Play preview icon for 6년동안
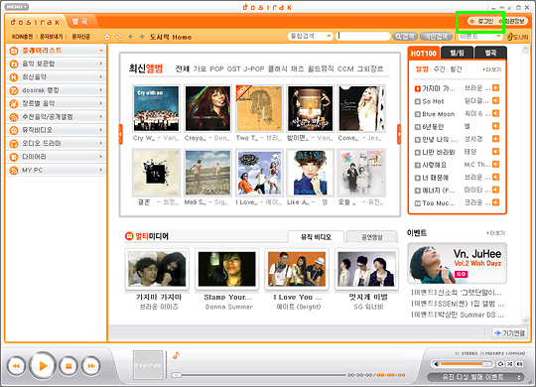This screenshot has height=387, width=536. (495, 126)
